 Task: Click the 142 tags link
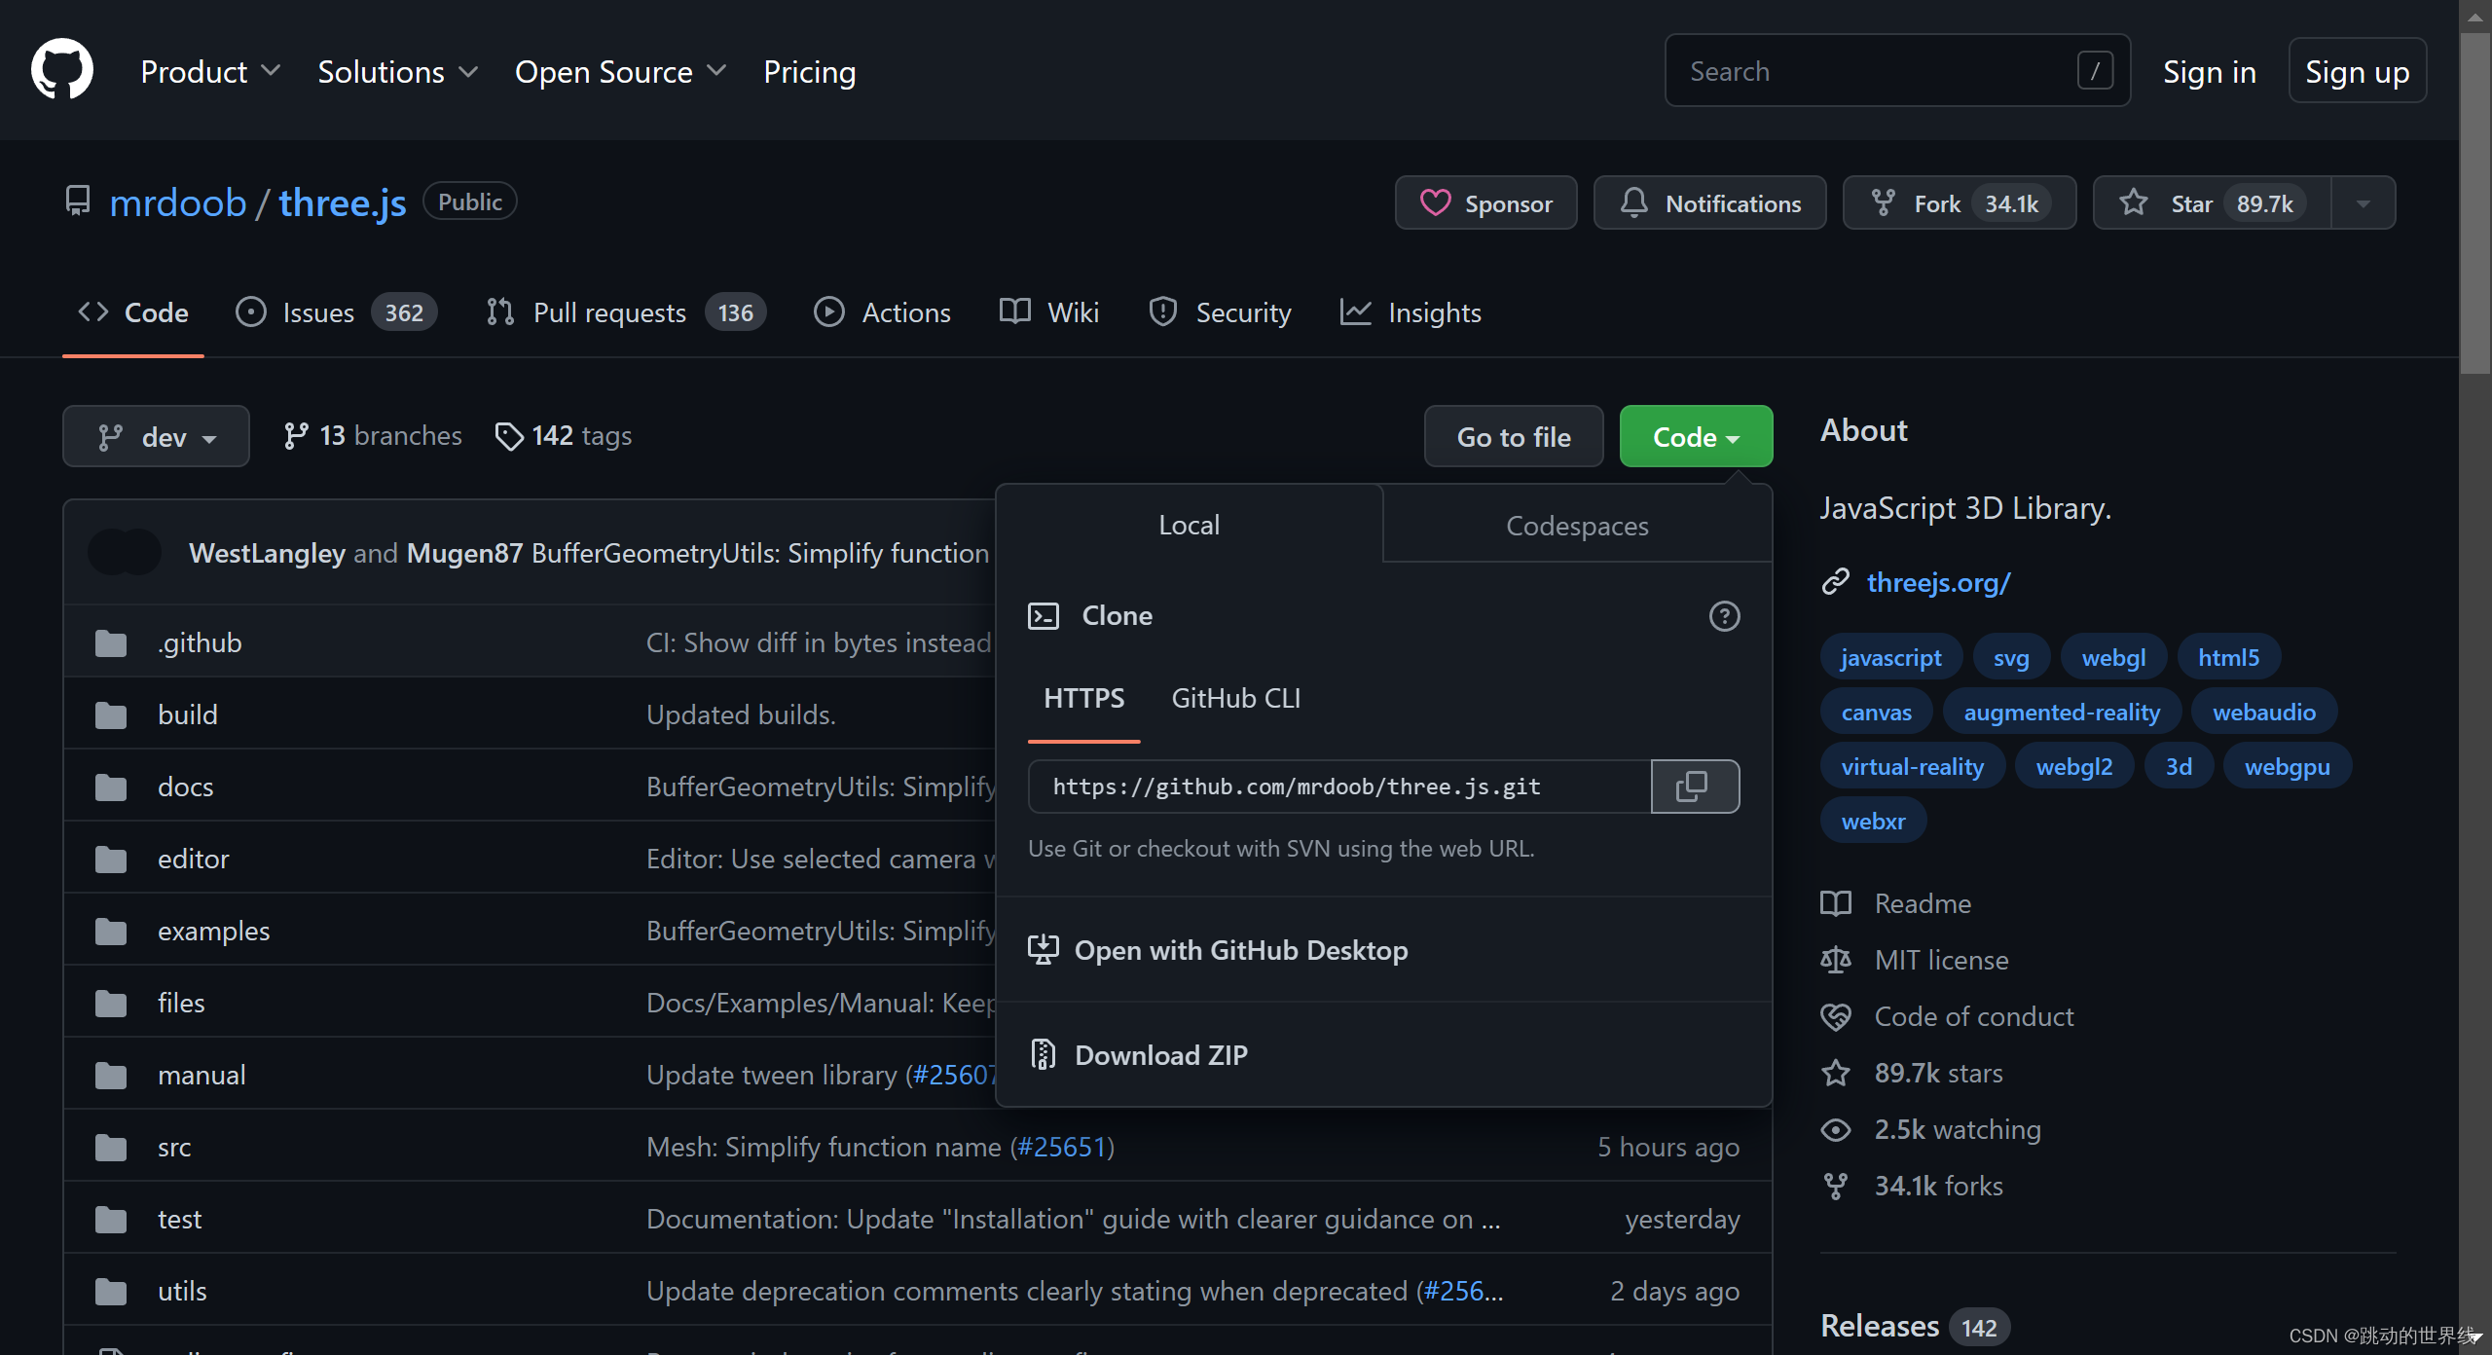point(564,435)
